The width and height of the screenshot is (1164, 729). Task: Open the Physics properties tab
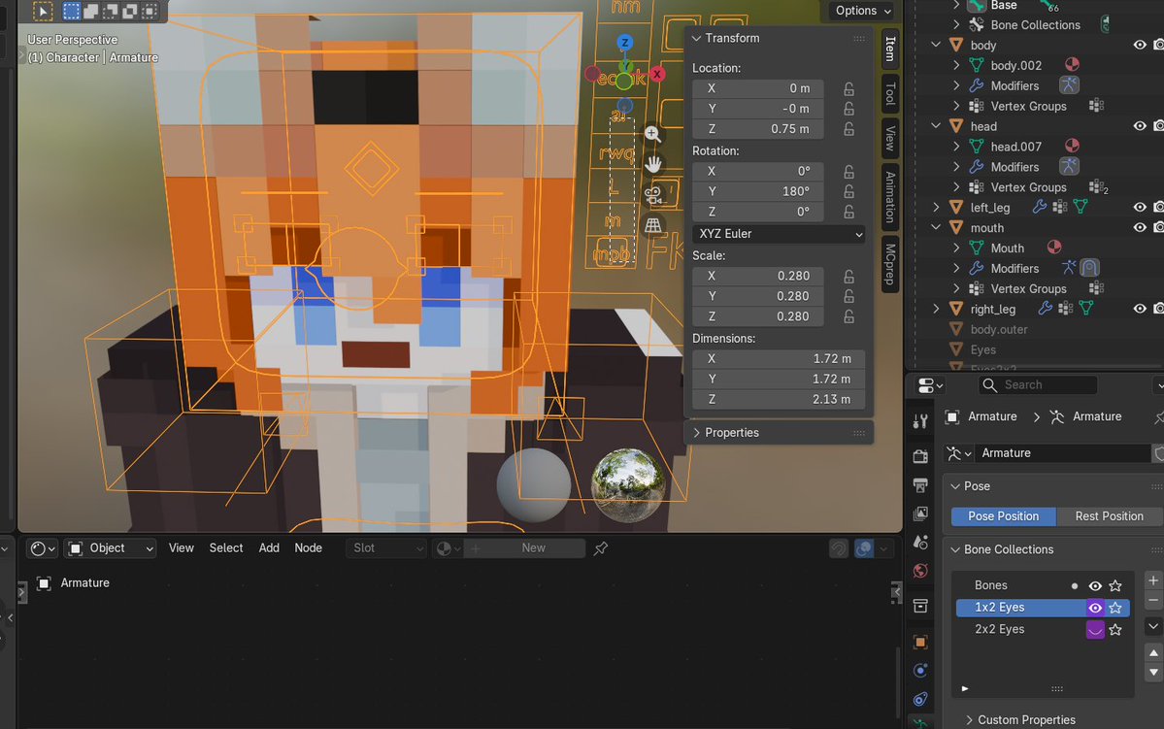920,699
